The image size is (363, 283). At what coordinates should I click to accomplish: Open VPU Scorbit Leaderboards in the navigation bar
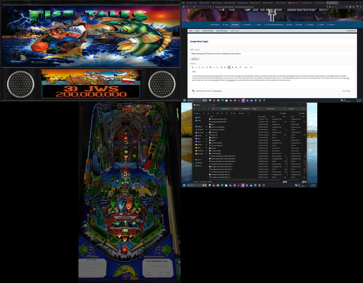click(x=274, y=25)
